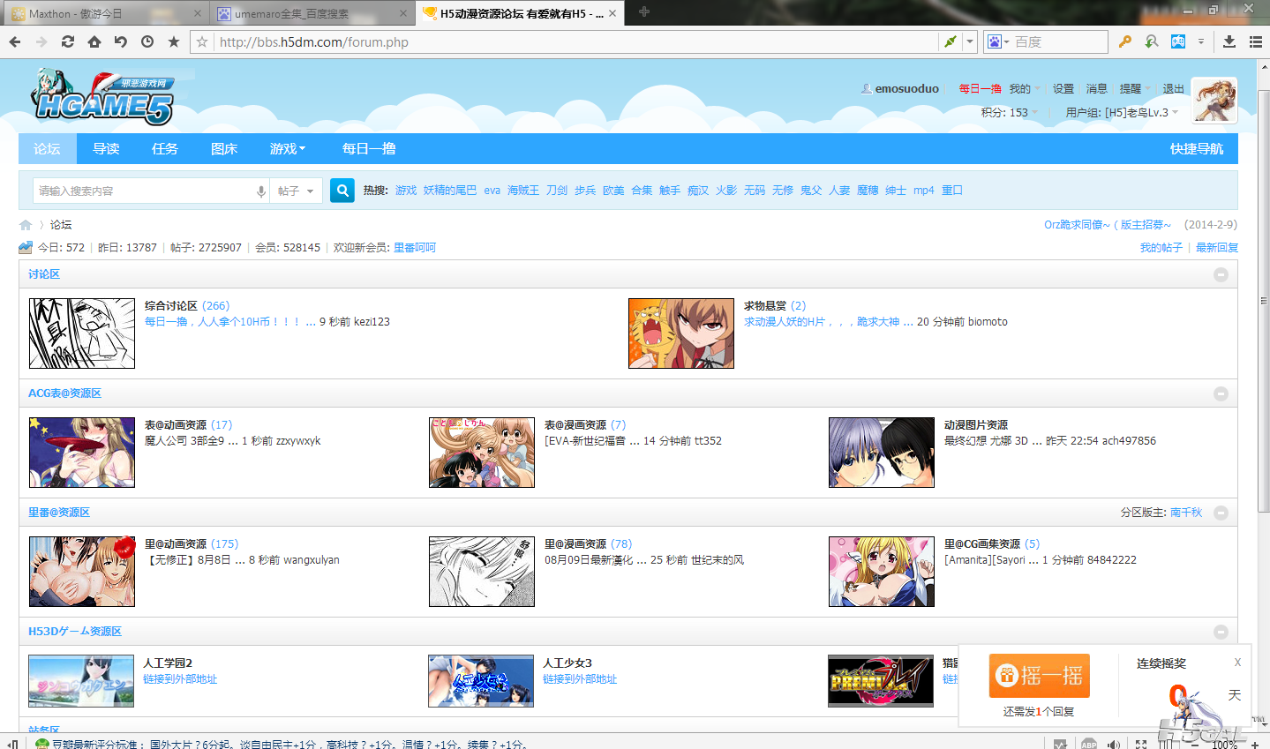The height and width of the screenshot is (749, 1270).
Task: Open 我的帖子 link
Action: tap(1161, 248)
